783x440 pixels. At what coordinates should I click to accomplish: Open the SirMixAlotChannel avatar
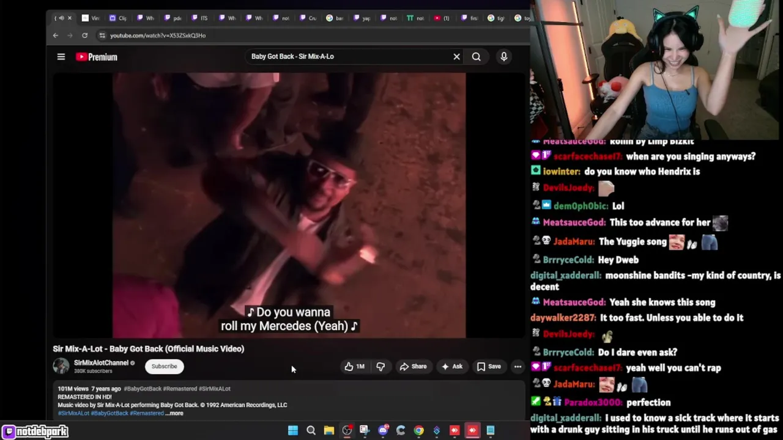61,366
